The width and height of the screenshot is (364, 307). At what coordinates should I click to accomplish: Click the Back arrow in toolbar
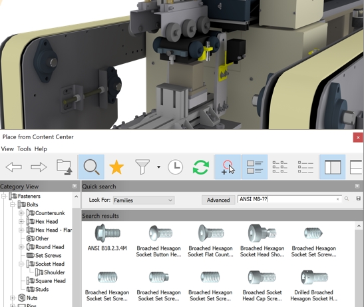[14, 167]
